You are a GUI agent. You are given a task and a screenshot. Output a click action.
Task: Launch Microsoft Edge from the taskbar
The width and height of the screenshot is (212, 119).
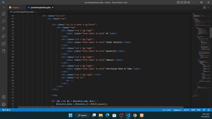[x=107, y=115]
